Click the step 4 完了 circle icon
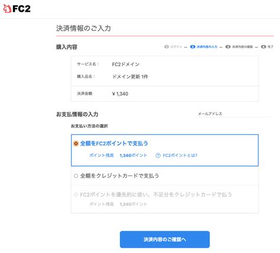 coord(263,47)
